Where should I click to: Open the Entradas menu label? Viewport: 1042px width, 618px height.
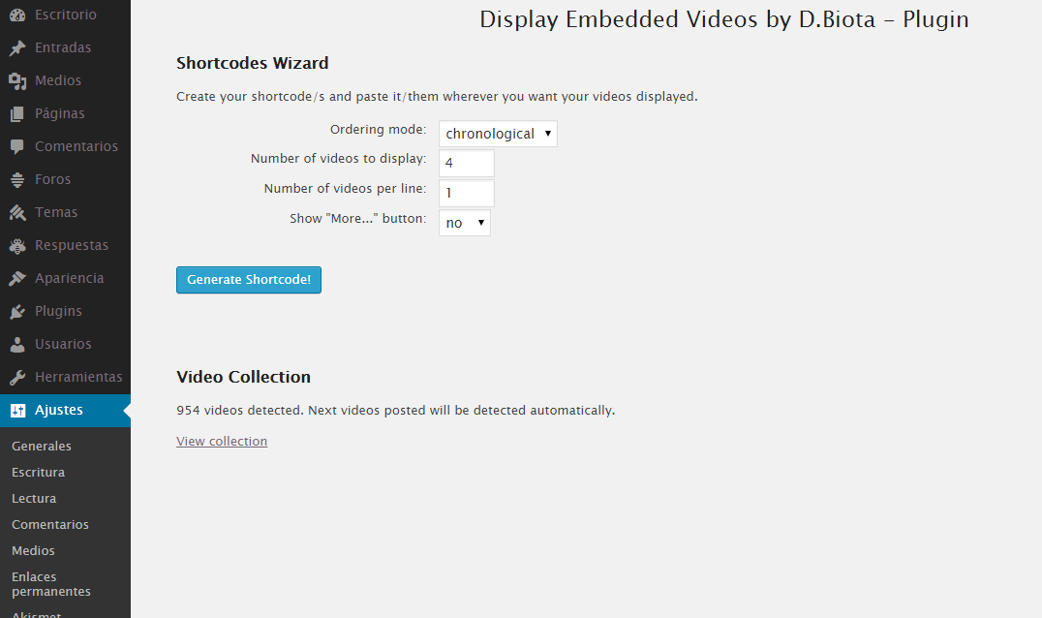tap(63, 47)
